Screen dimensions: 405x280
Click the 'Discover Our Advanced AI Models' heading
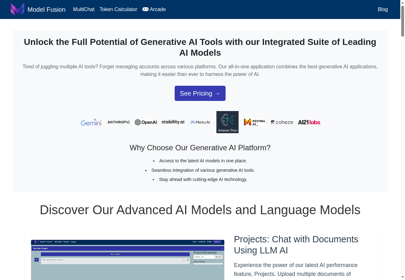200,210
